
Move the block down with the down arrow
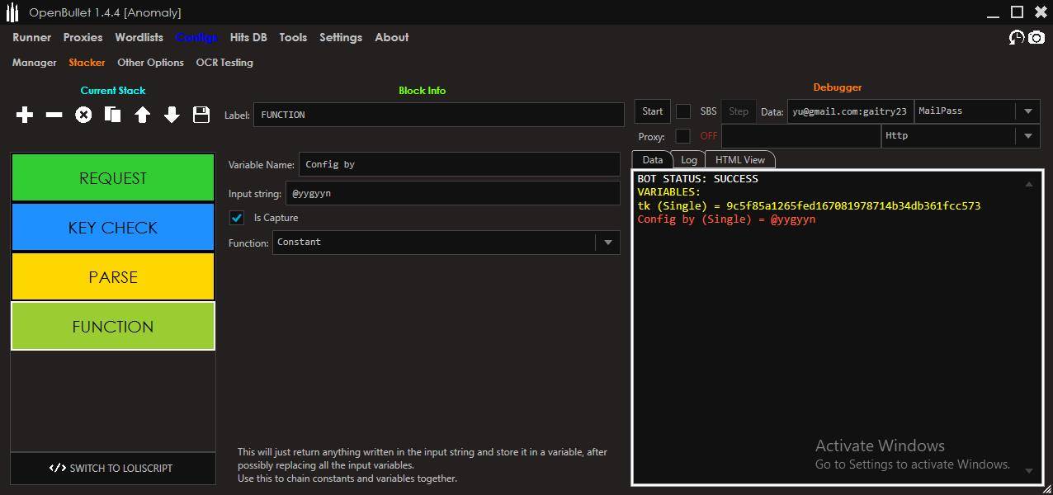[x=172, y=115]
